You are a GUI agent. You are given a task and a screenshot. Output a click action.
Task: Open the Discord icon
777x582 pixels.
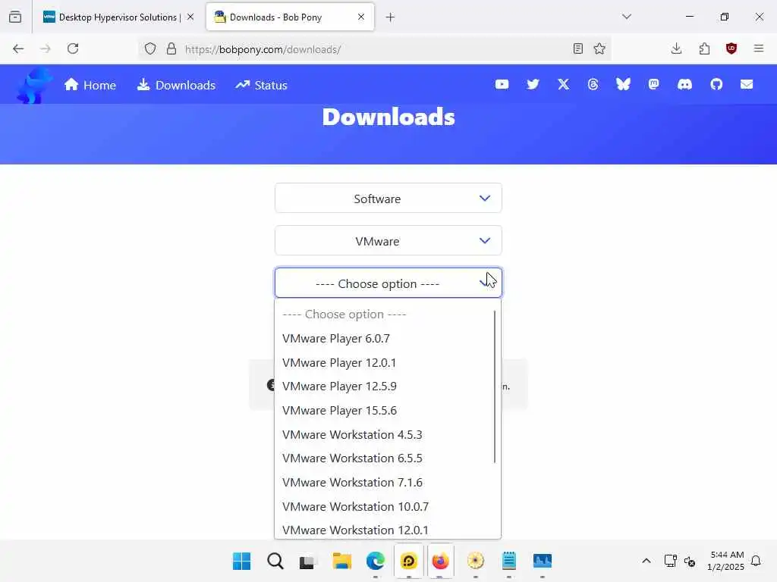(x=684, y=85)
